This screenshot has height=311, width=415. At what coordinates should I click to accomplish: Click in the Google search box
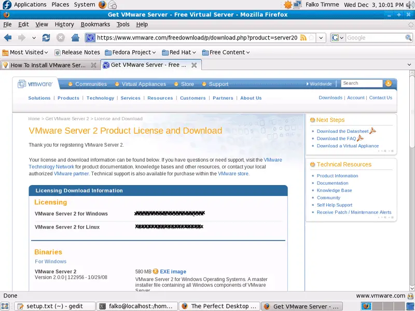[375, 38]
